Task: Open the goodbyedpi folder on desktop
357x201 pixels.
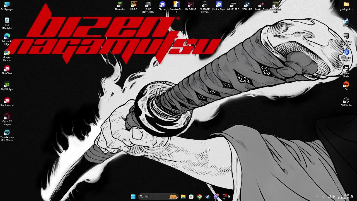Action: pos(346,6)
